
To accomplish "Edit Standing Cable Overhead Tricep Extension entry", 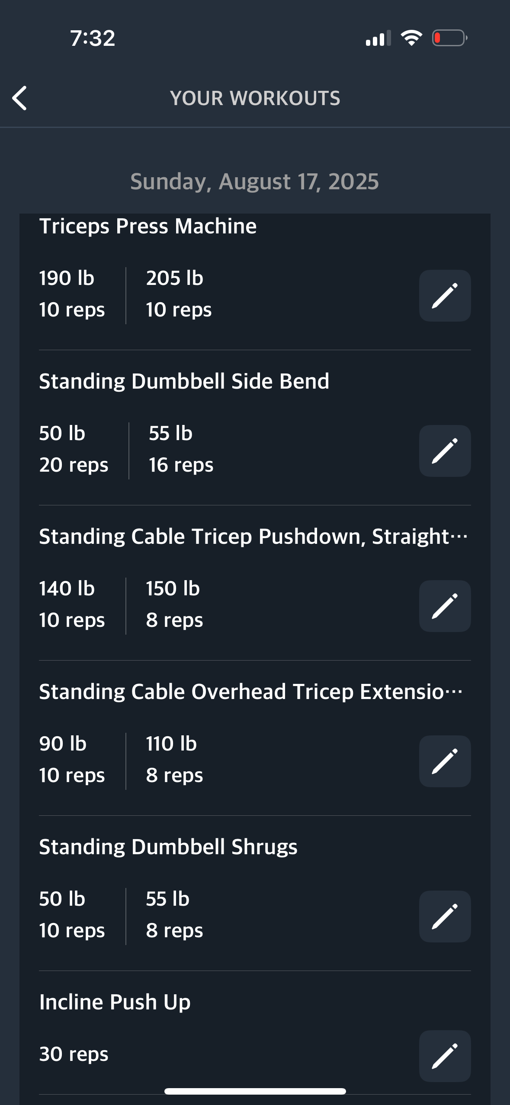I will (x=445, y=761).
